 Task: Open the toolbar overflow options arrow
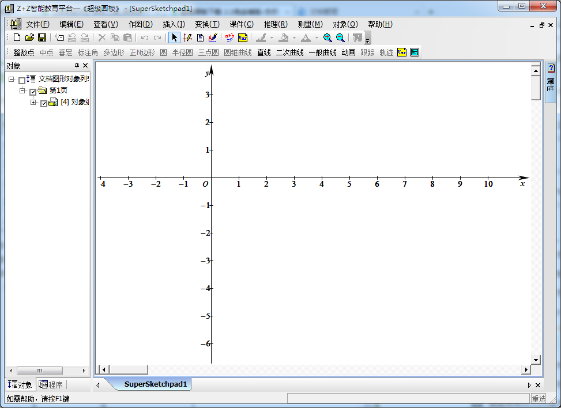(x=367, y=38)
